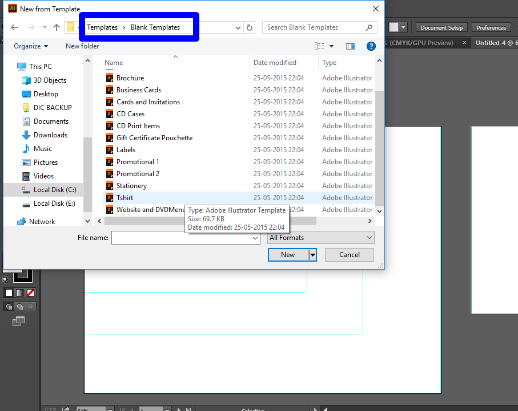Open dialog Help button

tap(371, 46)
